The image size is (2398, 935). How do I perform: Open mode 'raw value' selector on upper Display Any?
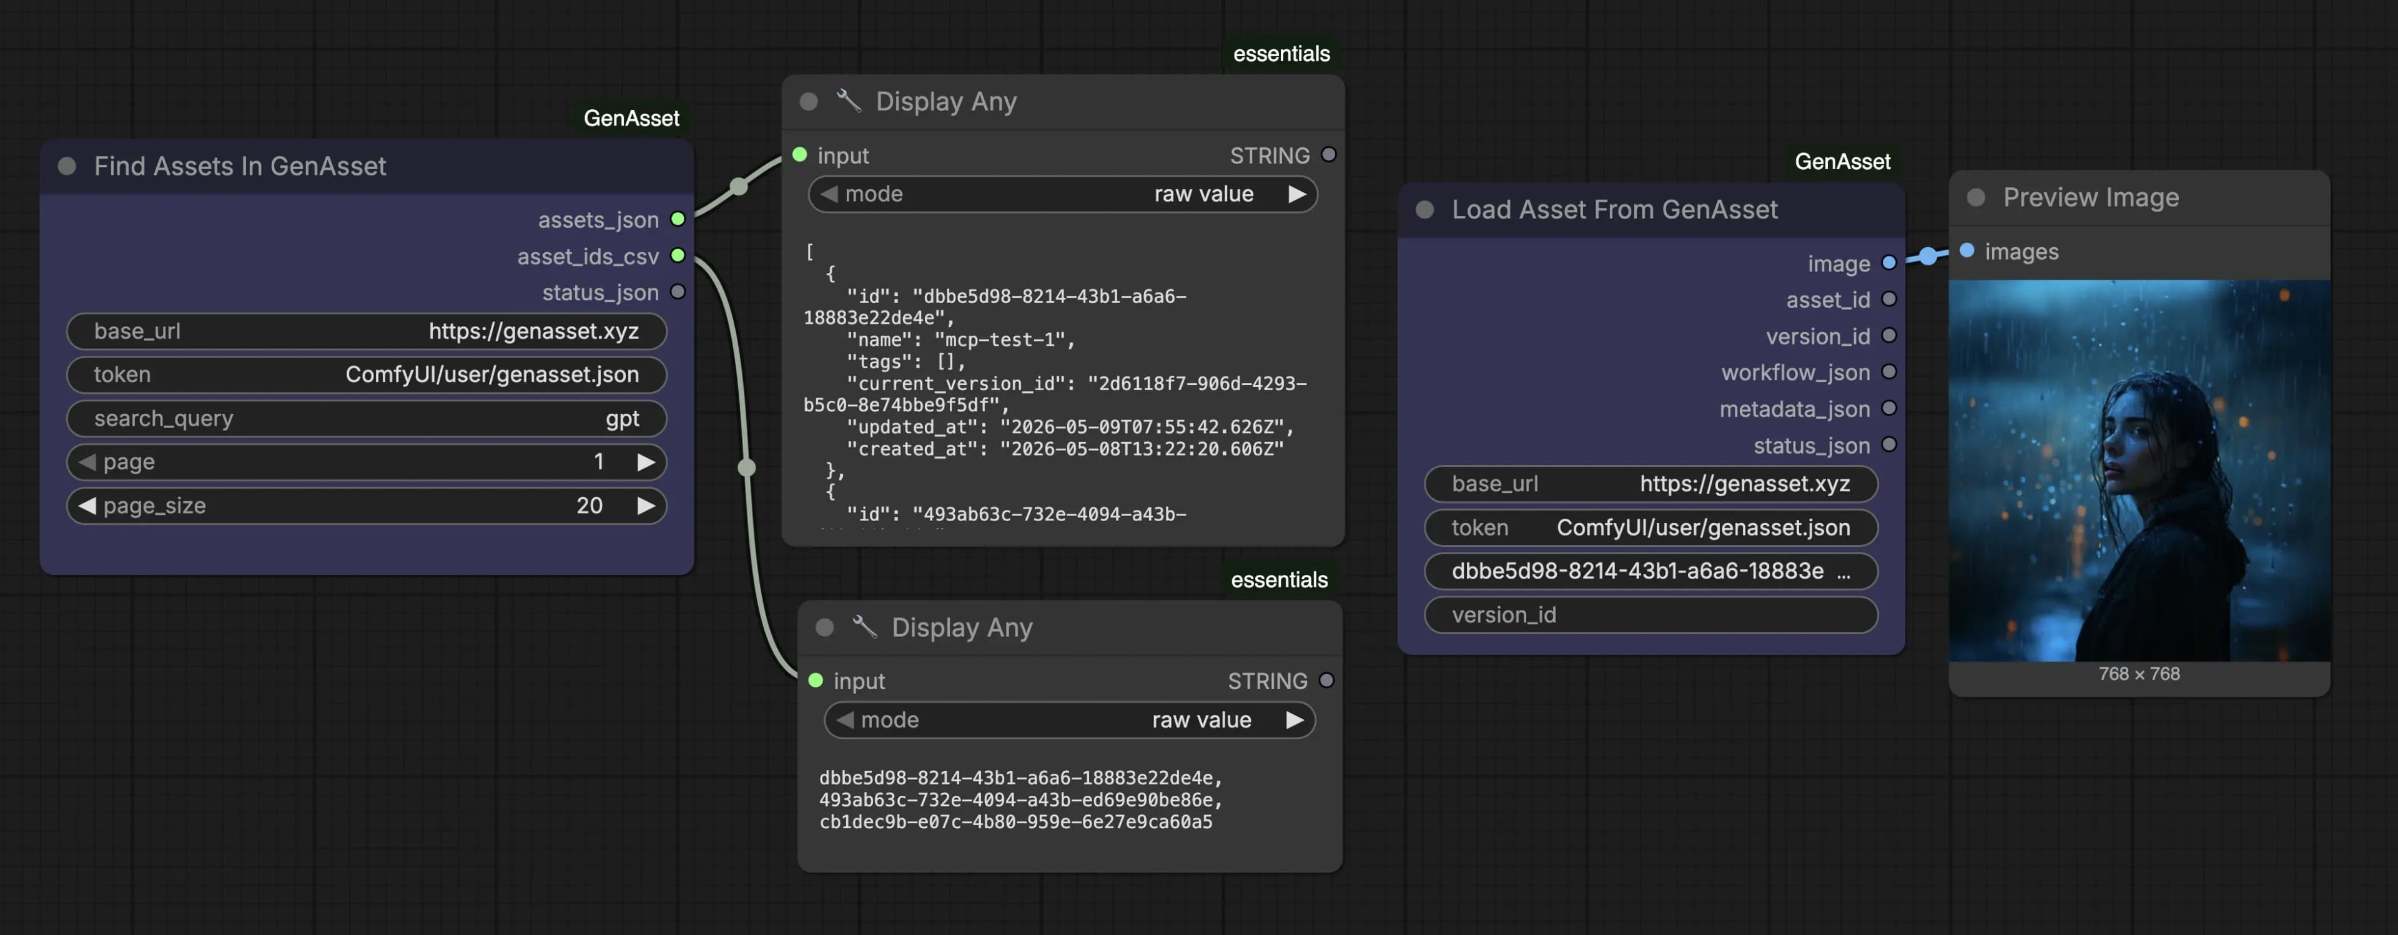point(1062,195)
